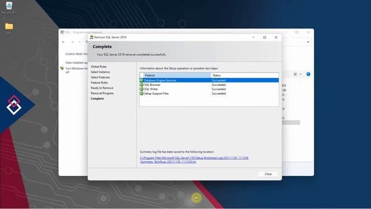Click the green check beside SQL Writer

(141, 89)
